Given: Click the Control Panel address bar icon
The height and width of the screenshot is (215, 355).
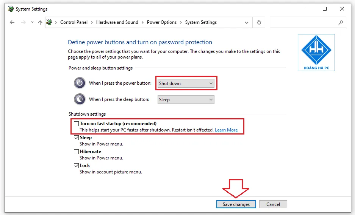Looking at the screenshot, I should (x=49, y=22).
